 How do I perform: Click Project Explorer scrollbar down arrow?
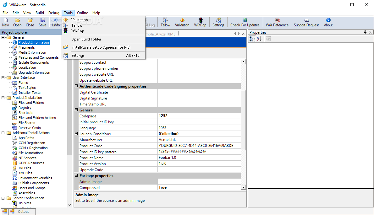[x=70, y=205]
